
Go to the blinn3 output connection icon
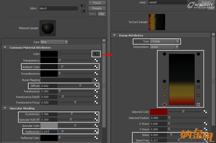pos(83,11)
